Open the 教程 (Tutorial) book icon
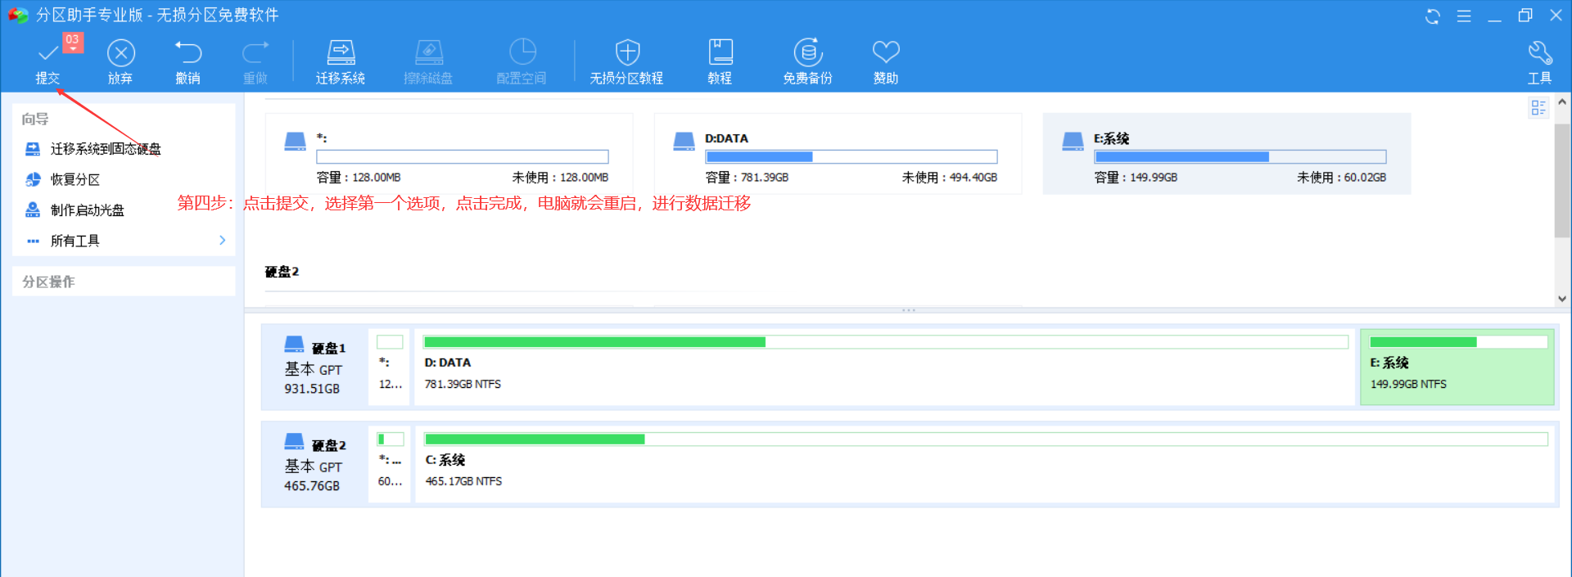1572x577 pixels. tap(720, 52)
